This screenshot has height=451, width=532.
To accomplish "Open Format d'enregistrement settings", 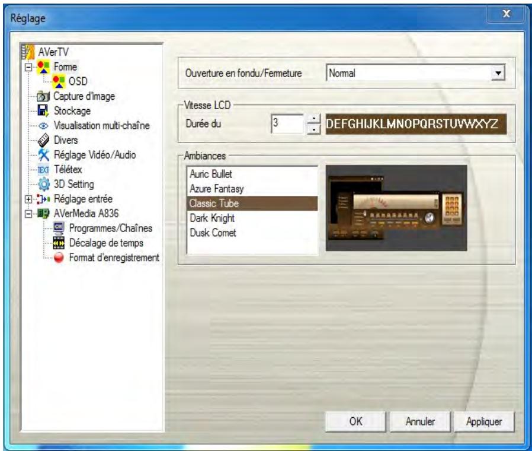I will 114,258.
